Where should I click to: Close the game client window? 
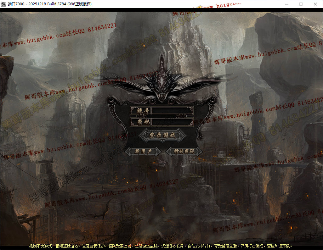(315, 4)
